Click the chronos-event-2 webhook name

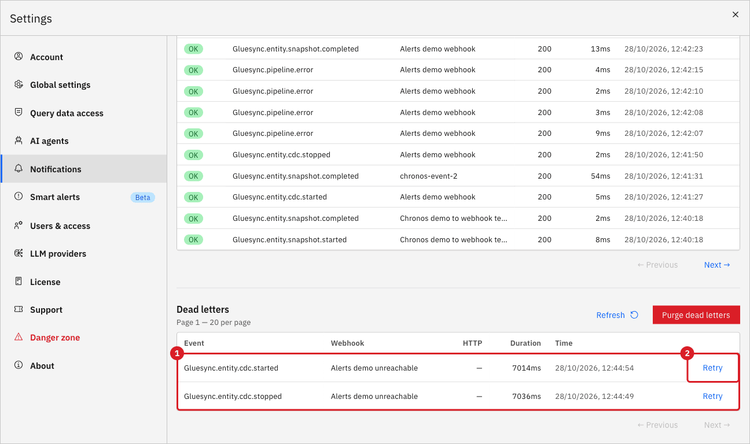[x=429, y=176]
